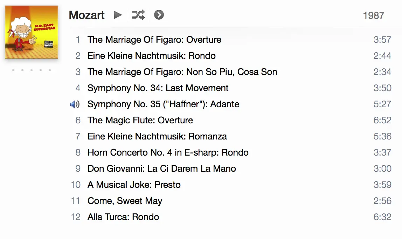Select Symphony No. 34: Last Movement

[x=158, y=88]
